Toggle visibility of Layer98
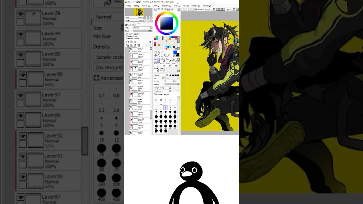The width and height of the screenshot is (363, 204). pos(131,94)
